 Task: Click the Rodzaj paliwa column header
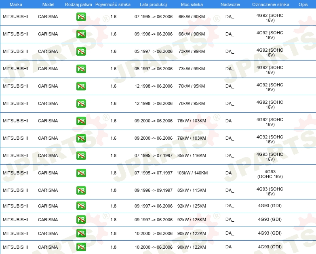click(78, 4)
